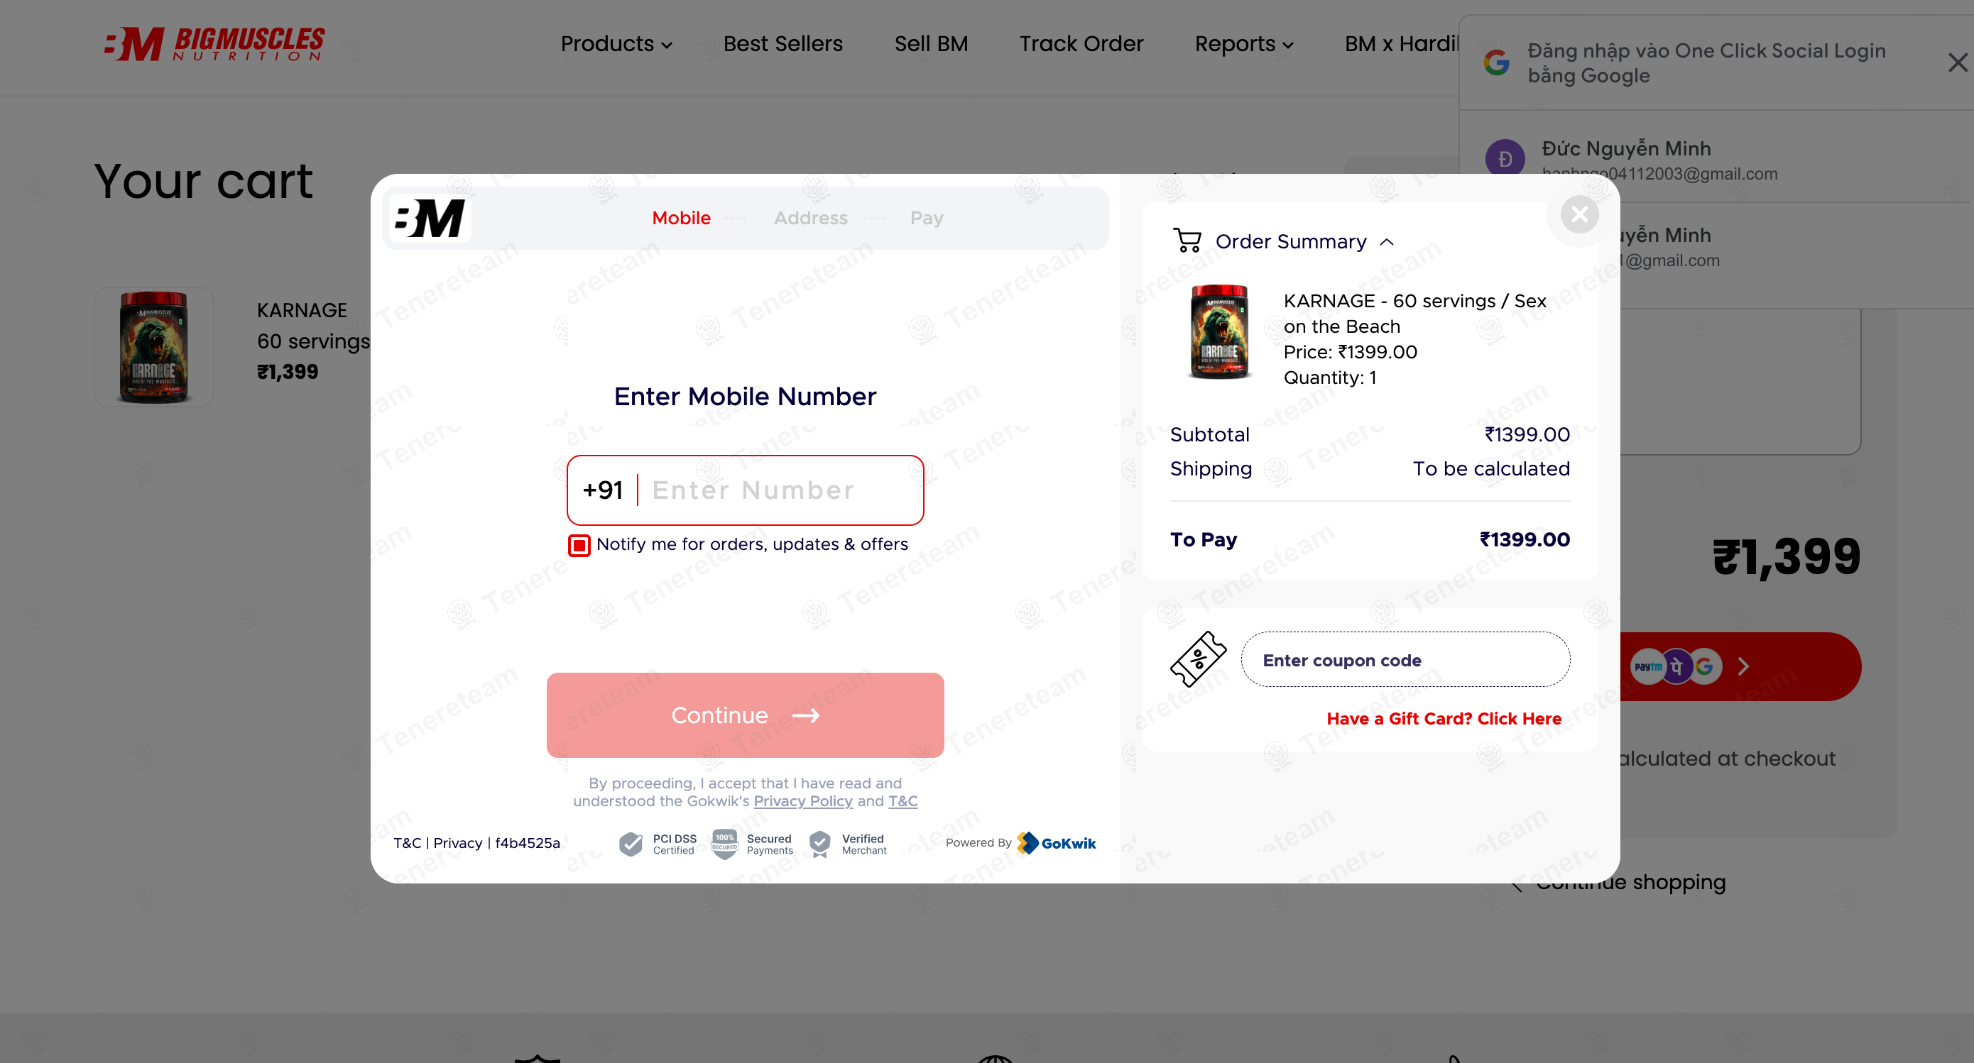Click the Verified Merchant ribbon icon

pyautogui.click(x=820, y=844)
